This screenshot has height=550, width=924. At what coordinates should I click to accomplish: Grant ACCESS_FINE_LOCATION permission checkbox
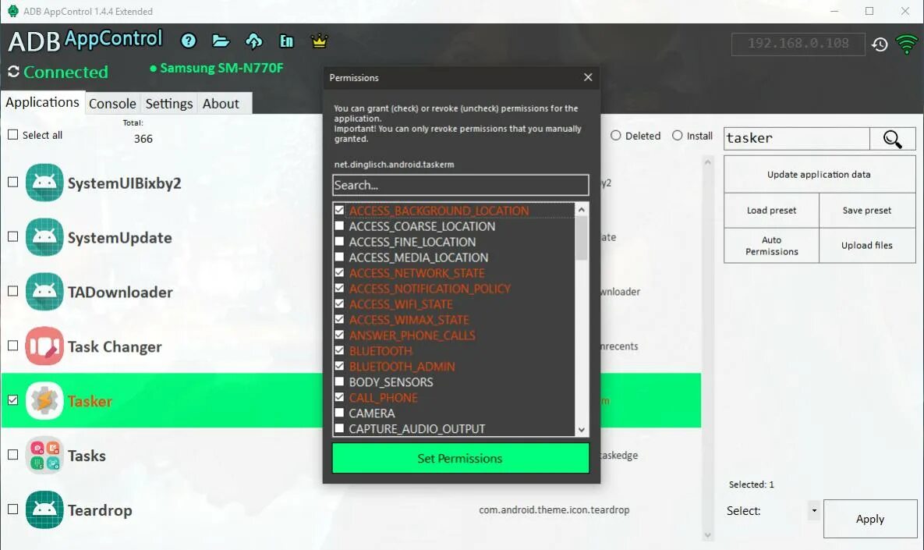click(339, 241)
